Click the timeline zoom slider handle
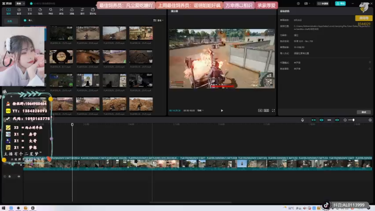This screenshot has width=375, height=211. point(353,120)
